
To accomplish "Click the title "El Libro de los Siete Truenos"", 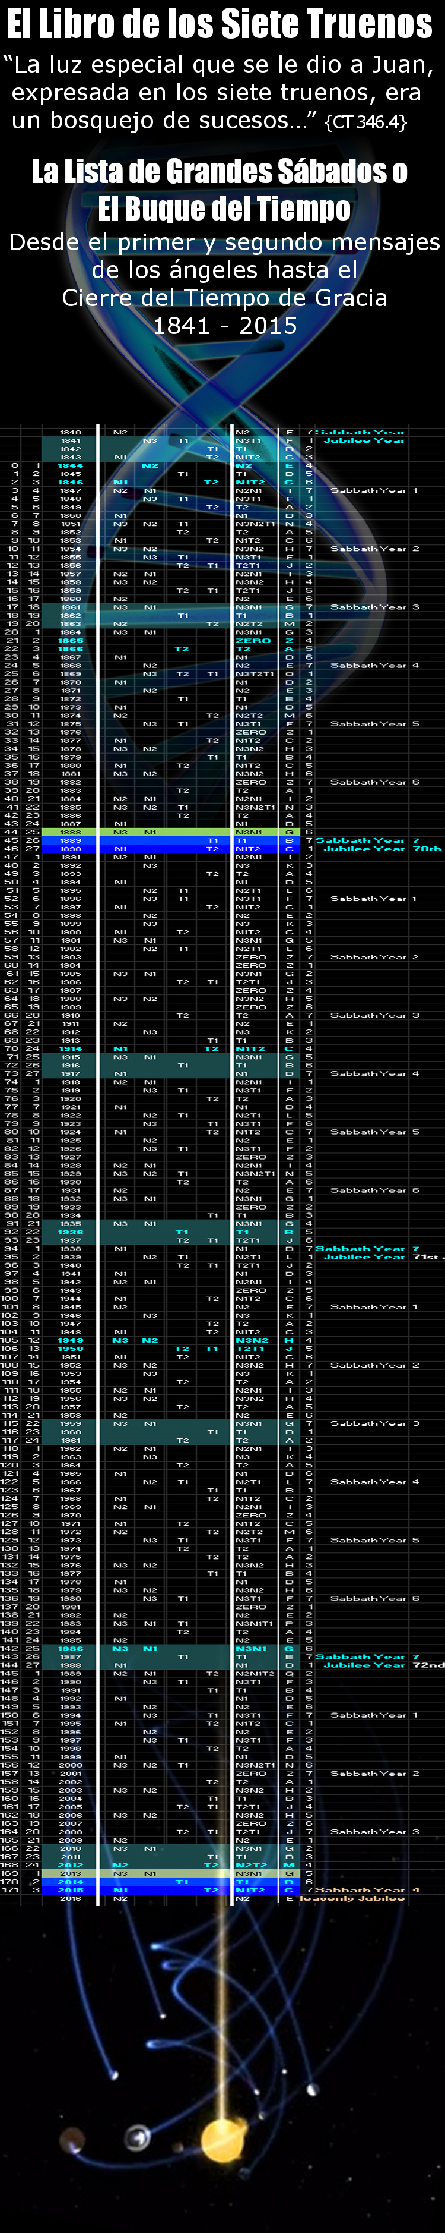I will click(x=220, y=24).
